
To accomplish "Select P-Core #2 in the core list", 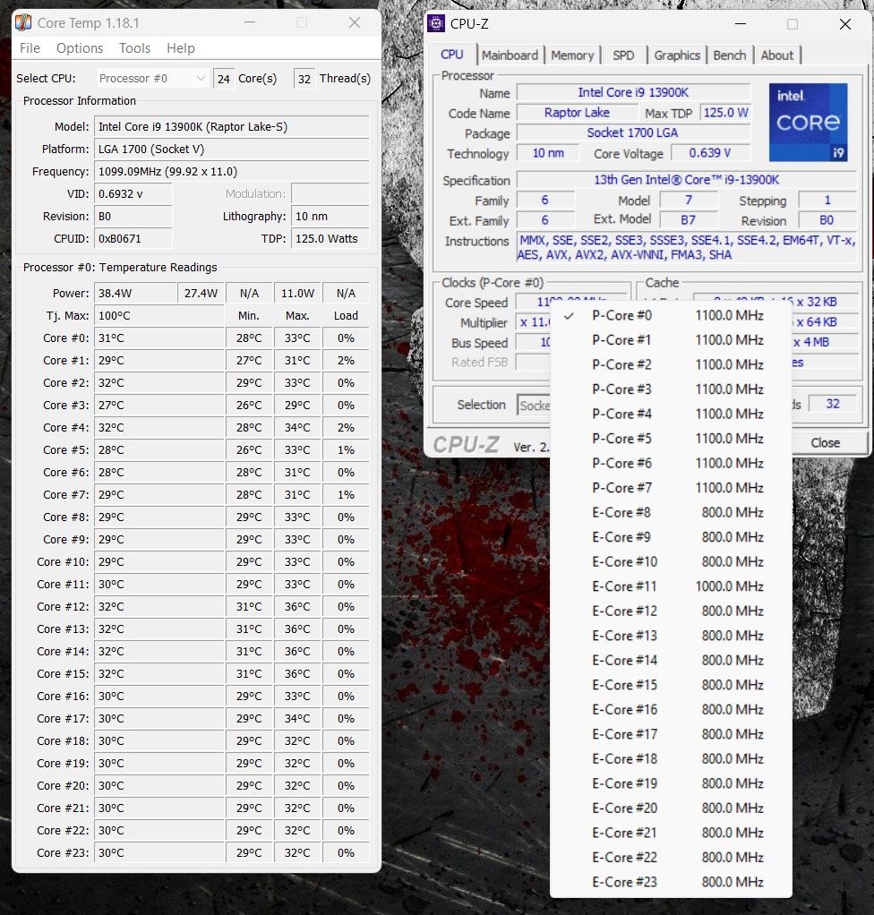I will coord(671,364).
